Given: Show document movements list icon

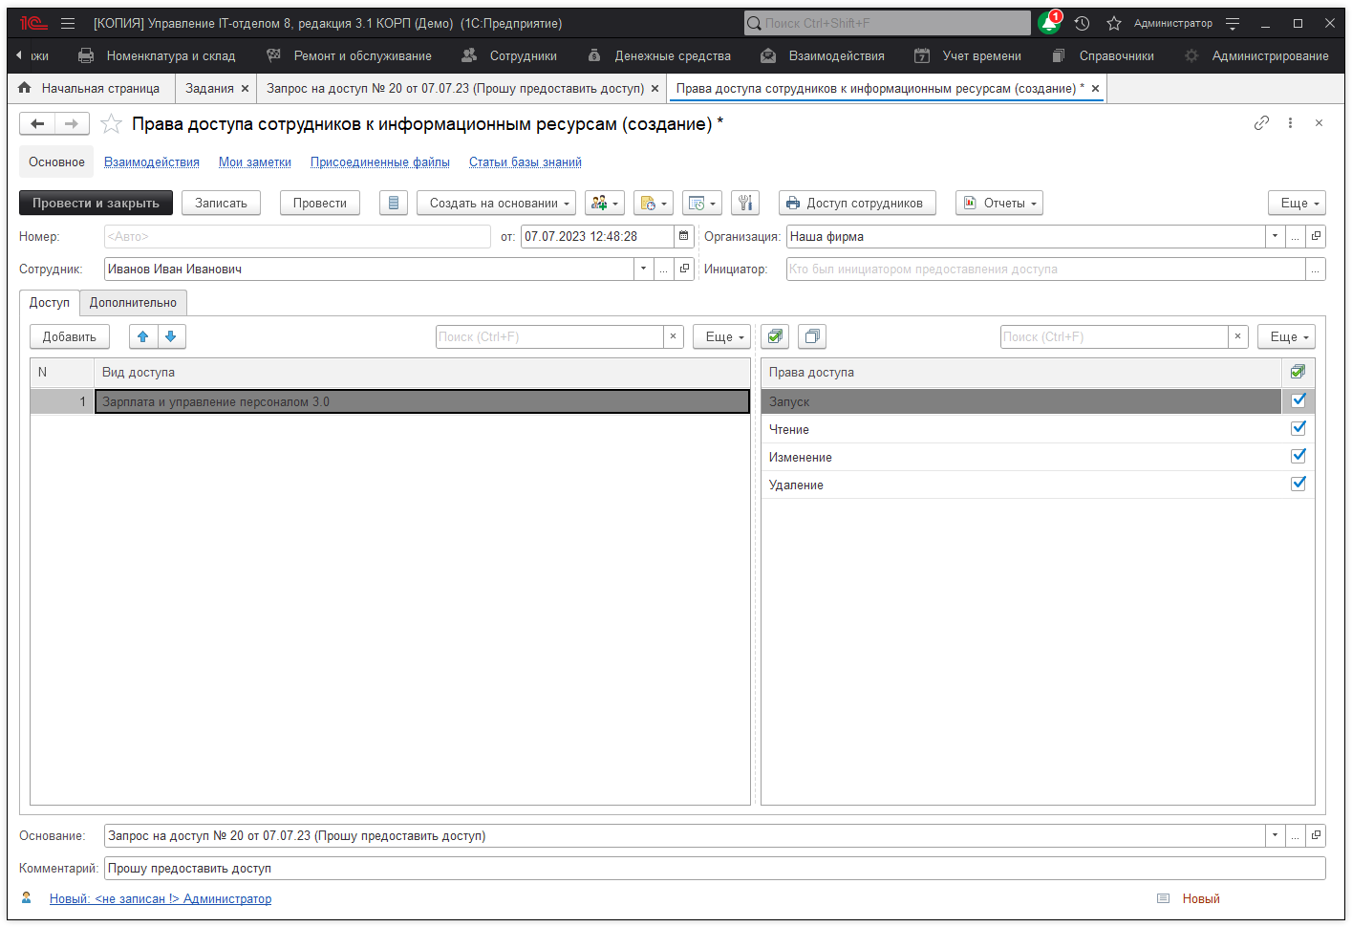Looking at the screenshot, I should point(394,203).
